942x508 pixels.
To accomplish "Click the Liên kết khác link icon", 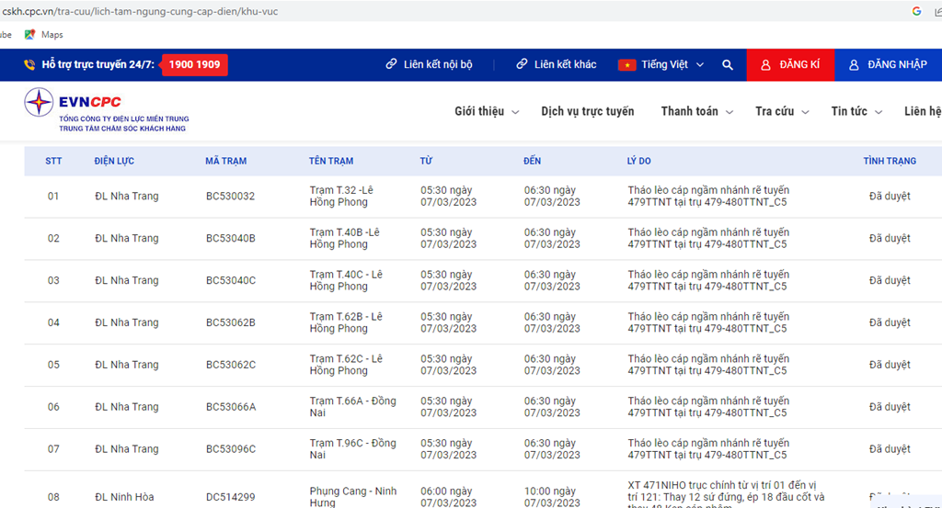I will [x=523, y=65].
